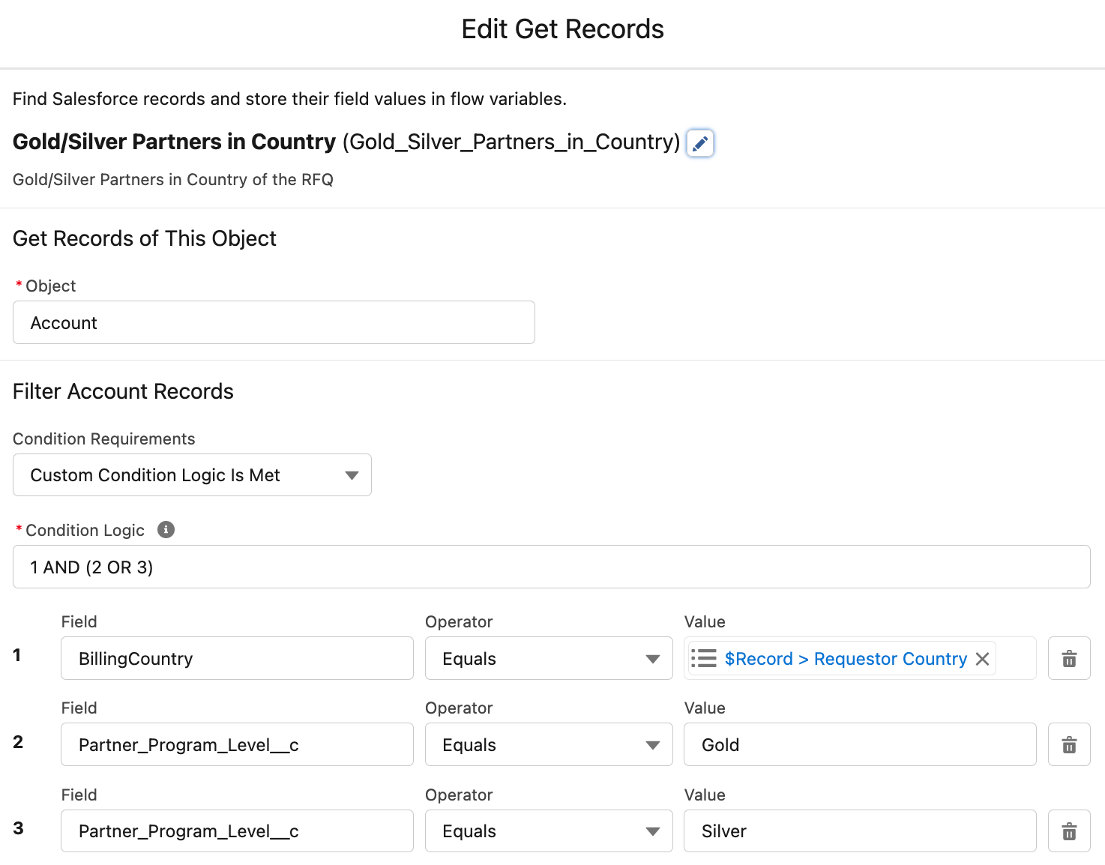Click the pencil icon to edit label
Image resolution: width=1105 pixels, height=865 pixels.
pyautogui.click(x=700, y=143)
